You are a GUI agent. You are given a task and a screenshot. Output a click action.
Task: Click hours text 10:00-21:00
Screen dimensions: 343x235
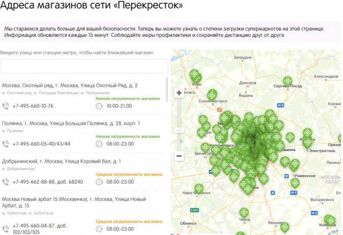point(119,106)
